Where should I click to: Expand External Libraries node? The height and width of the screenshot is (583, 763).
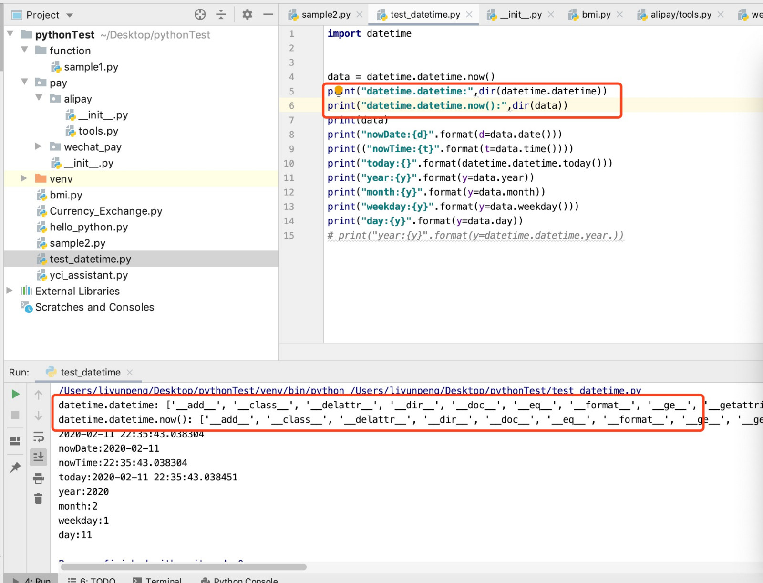pyautogui.click(x=9, y=291)
